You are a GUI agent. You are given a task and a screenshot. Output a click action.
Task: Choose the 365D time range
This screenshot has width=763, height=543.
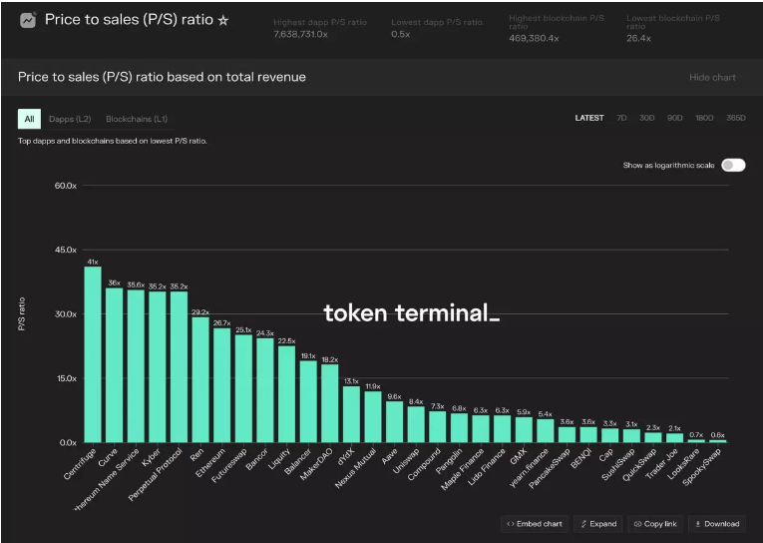click(x=735, y=118)
